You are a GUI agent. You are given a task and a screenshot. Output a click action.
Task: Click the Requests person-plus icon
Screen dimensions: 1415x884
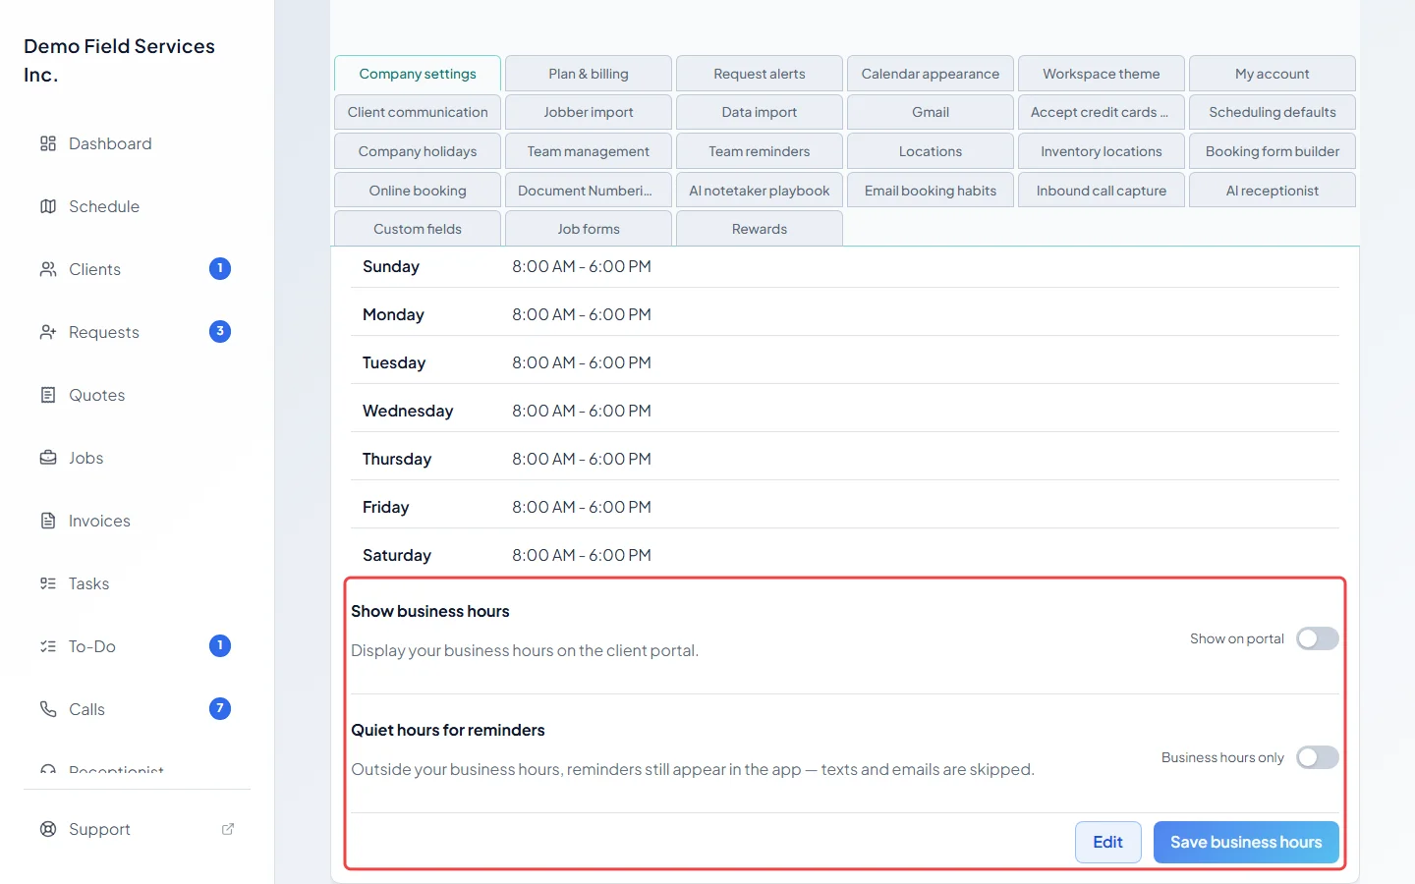coord(48,332)
